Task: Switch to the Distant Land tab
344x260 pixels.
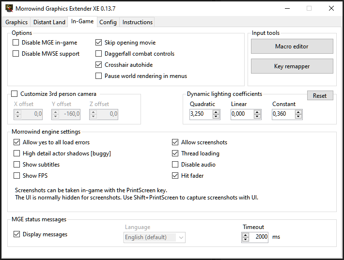Action: click(49, 22)
